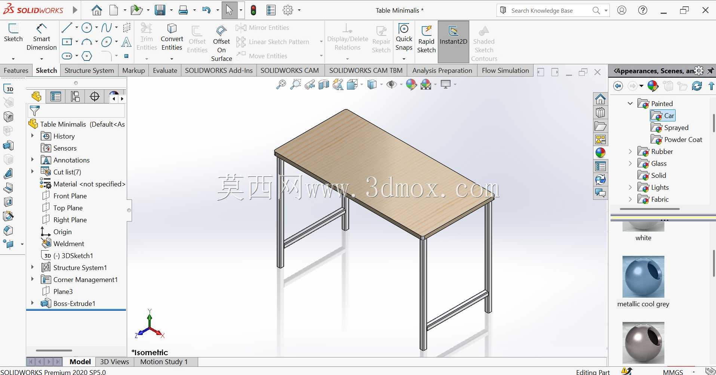Select the Powder Coat folder
The height and width of the screenshot is (375, 716).
pyautogui.click(x=676, y=139)
